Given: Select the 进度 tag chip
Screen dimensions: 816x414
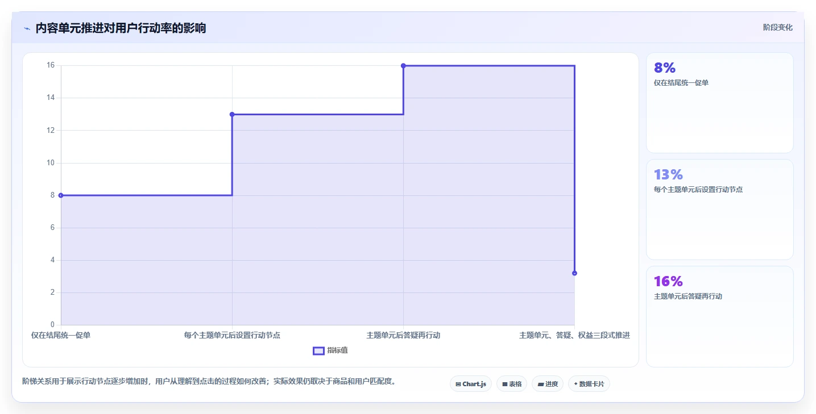Looking at the screenshot, I should (548, 384).
